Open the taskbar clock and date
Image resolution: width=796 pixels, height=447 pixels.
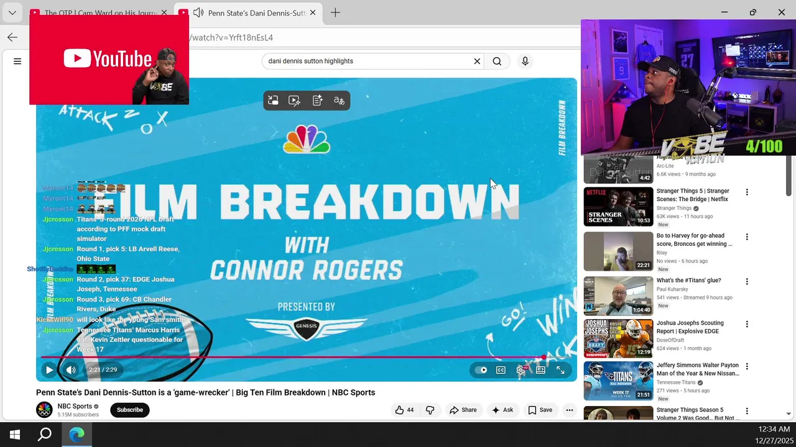(774, 435)
